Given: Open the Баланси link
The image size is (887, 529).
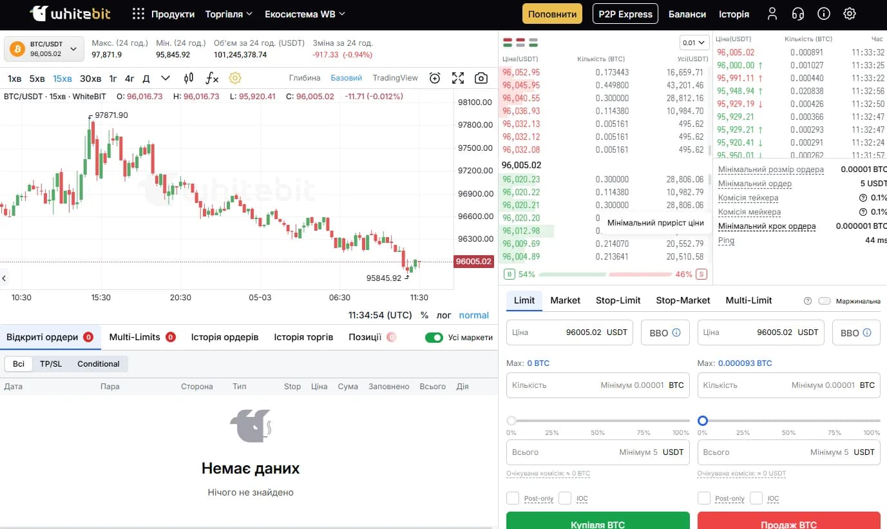Looking at the screenshot, I should 687,14.
